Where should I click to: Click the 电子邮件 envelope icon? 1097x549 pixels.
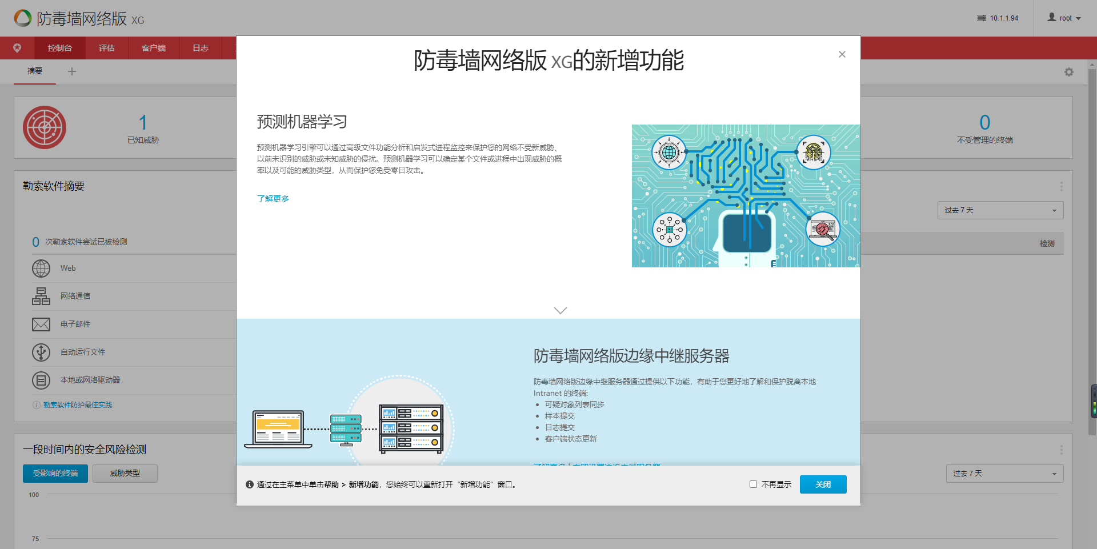click(x=41, y=323)
